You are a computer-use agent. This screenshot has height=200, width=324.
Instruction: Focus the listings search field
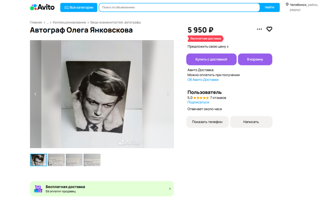[x=179, y=7]
